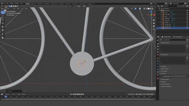This screenshot has width=189, height=106.
Task: Open the Render properties tab
Action: (x=158, y=44)
